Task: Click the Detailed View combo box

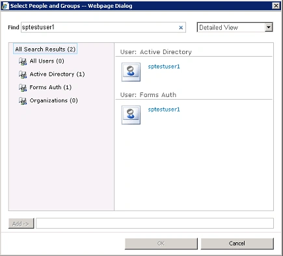Action: point(235,27)
